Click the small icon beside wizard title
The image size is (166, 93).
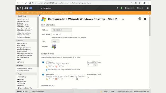pyautogui.click(x=123, y=19)
